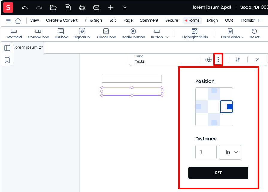This screenshot has width=268, height=192.
Task: Toggle Highlight fields
Action: pyautogui.click(x=195, y=34)
